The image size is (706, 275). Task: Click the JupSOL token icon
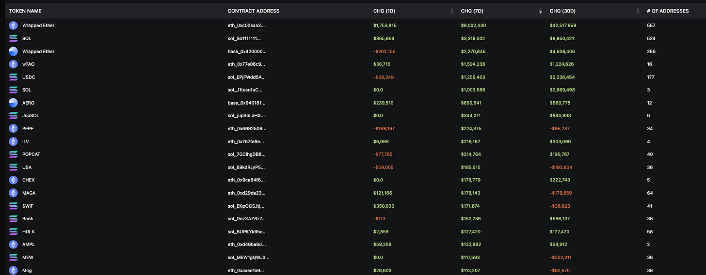point(13,116)
